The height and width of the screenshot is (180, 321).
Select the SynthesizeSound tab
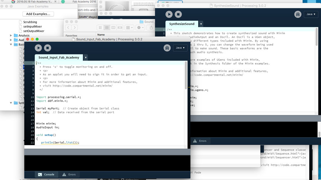click(182, 24)
